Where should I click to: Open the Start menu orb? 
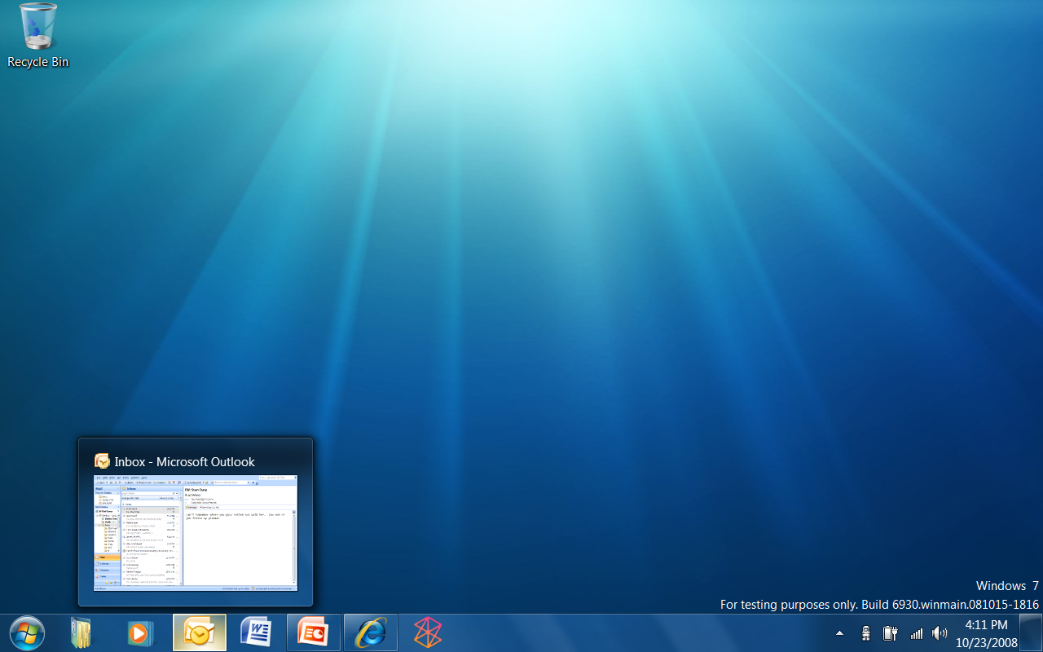[28, 632]
